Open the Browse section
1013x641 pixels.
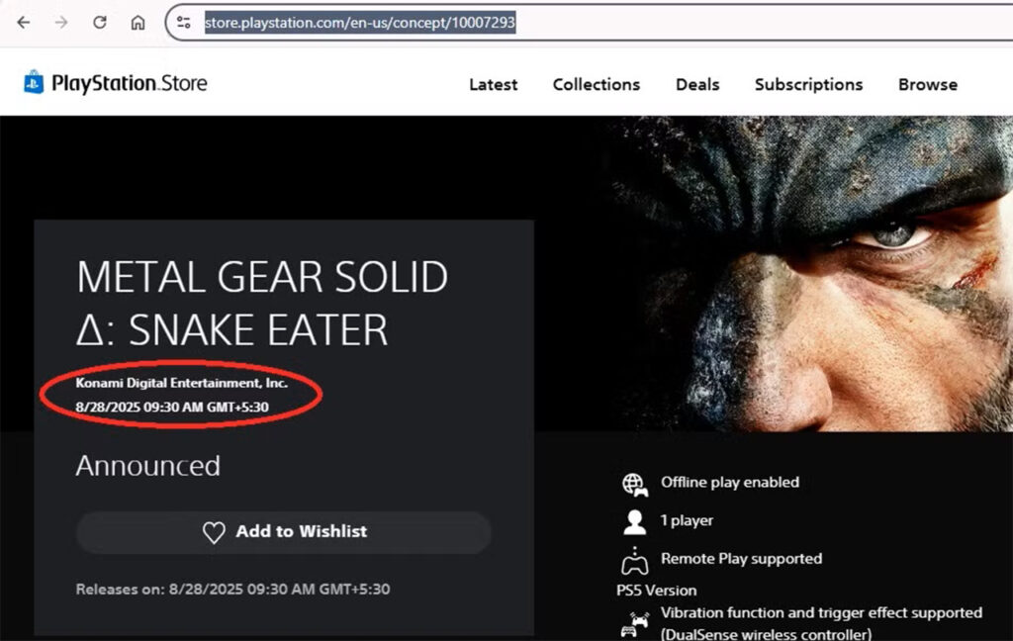point(927,85)
